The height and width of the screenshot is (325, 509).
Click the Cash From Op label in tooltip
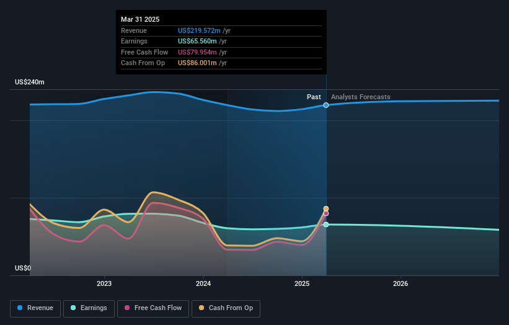click(143, 63)
